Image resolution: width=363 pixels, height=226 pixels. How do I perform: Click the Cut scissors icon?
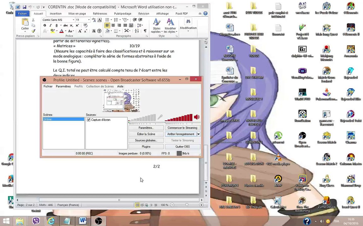(x=33, y=20)
